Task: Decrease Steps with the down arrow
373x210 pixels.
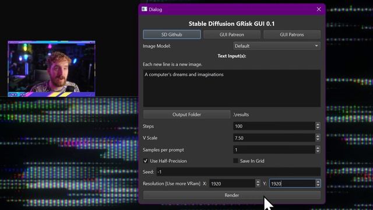Action: pyautogui.click(x=318, y=128)
